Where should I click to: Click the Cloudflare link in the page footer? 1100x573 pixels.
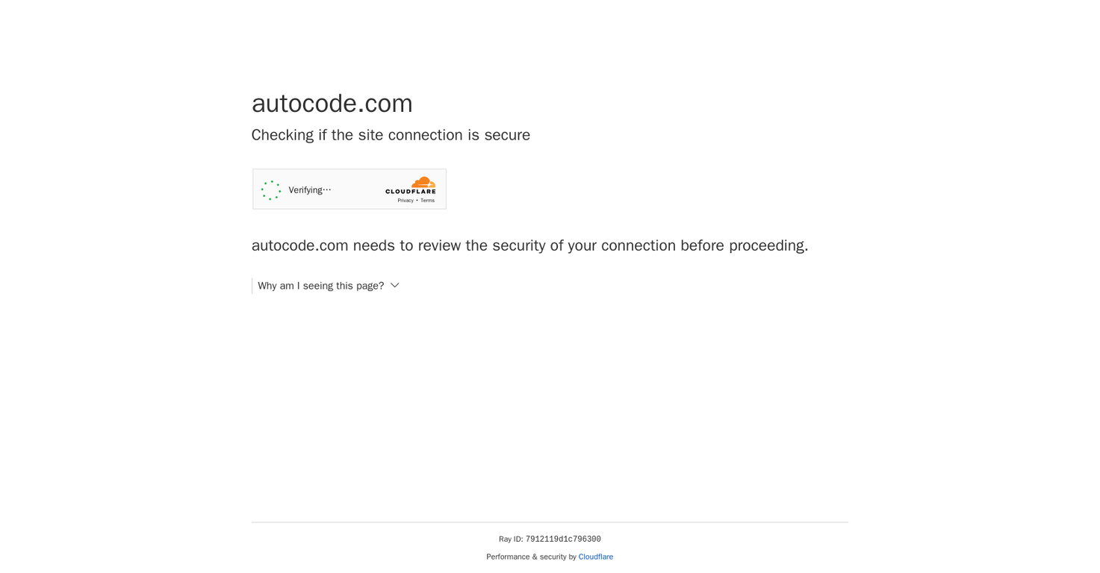[595, 557]
